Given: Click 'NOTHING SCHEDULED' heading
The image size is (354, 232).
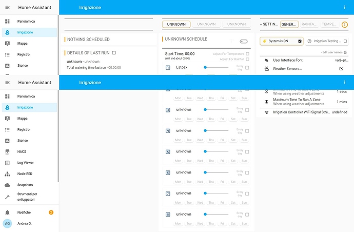Looking at the screenshot, I should coord(88,40).
